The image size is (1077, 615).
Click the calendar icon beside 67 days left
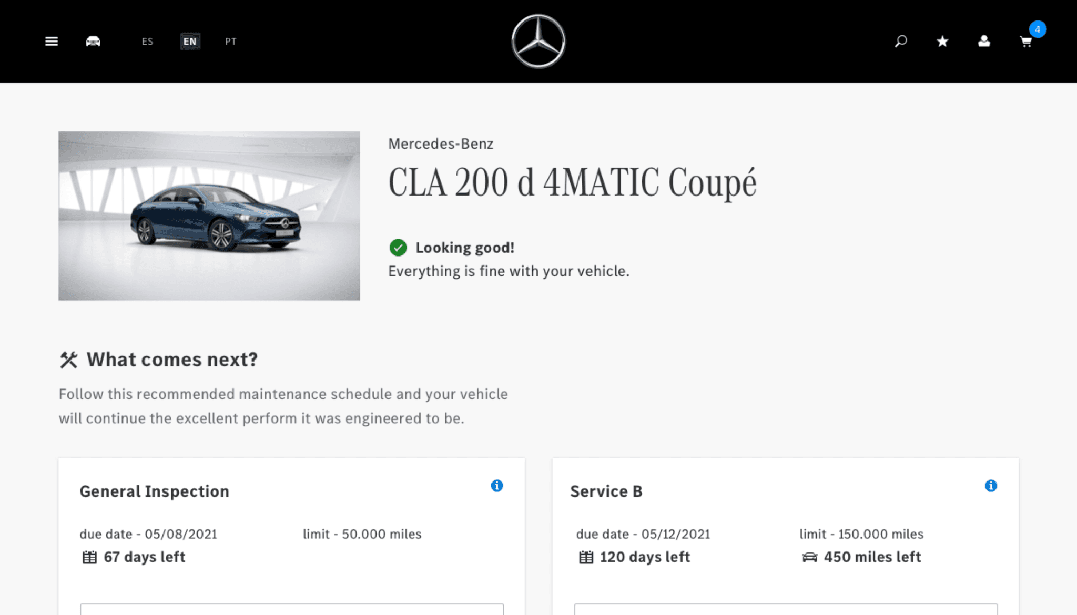pyautogui.click(x=88, y=557)
